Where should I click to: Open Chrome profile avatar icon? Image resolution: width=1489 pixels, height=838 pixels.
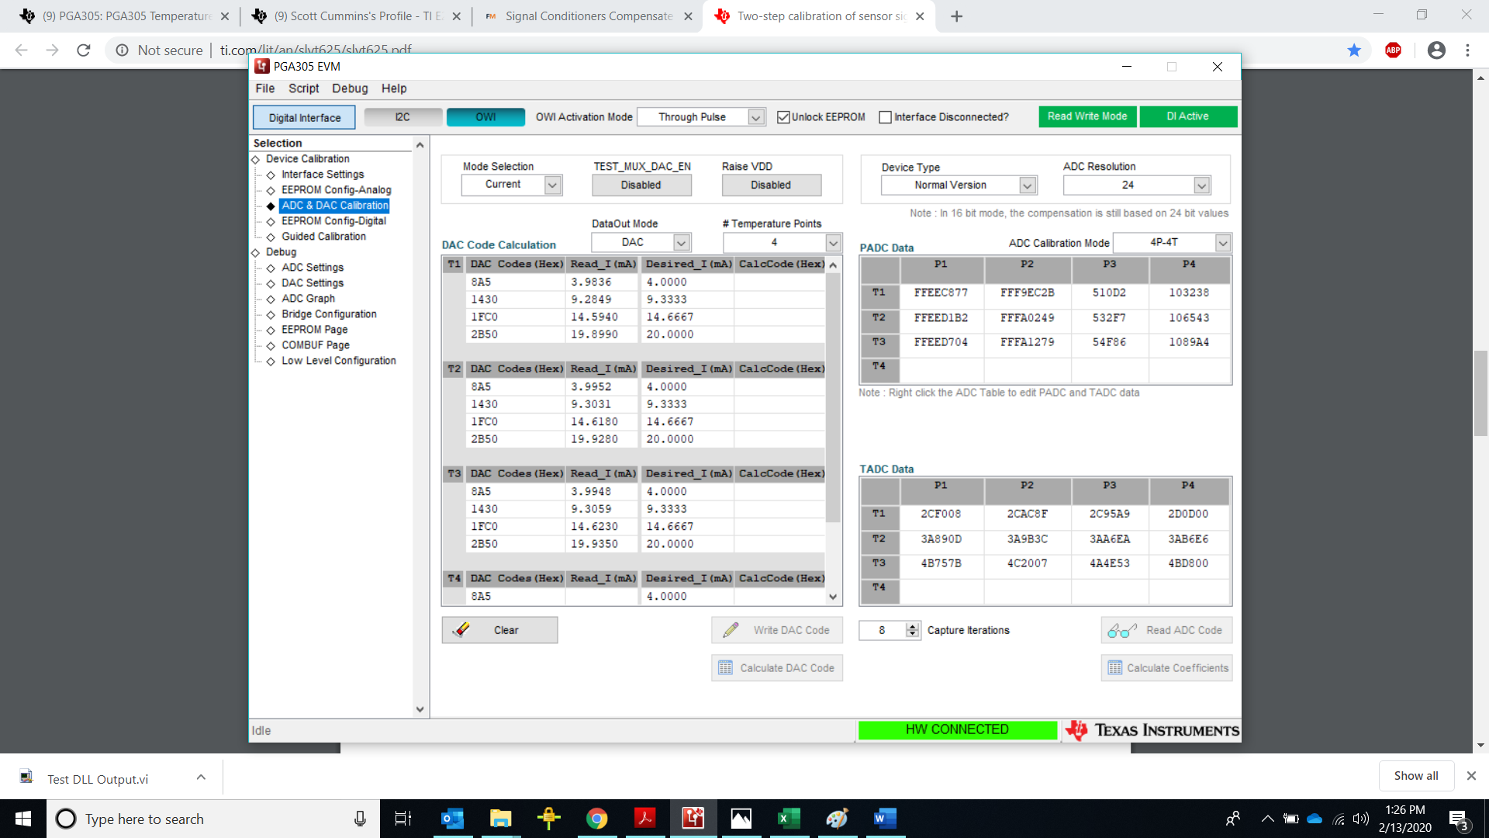[1436, 50]
